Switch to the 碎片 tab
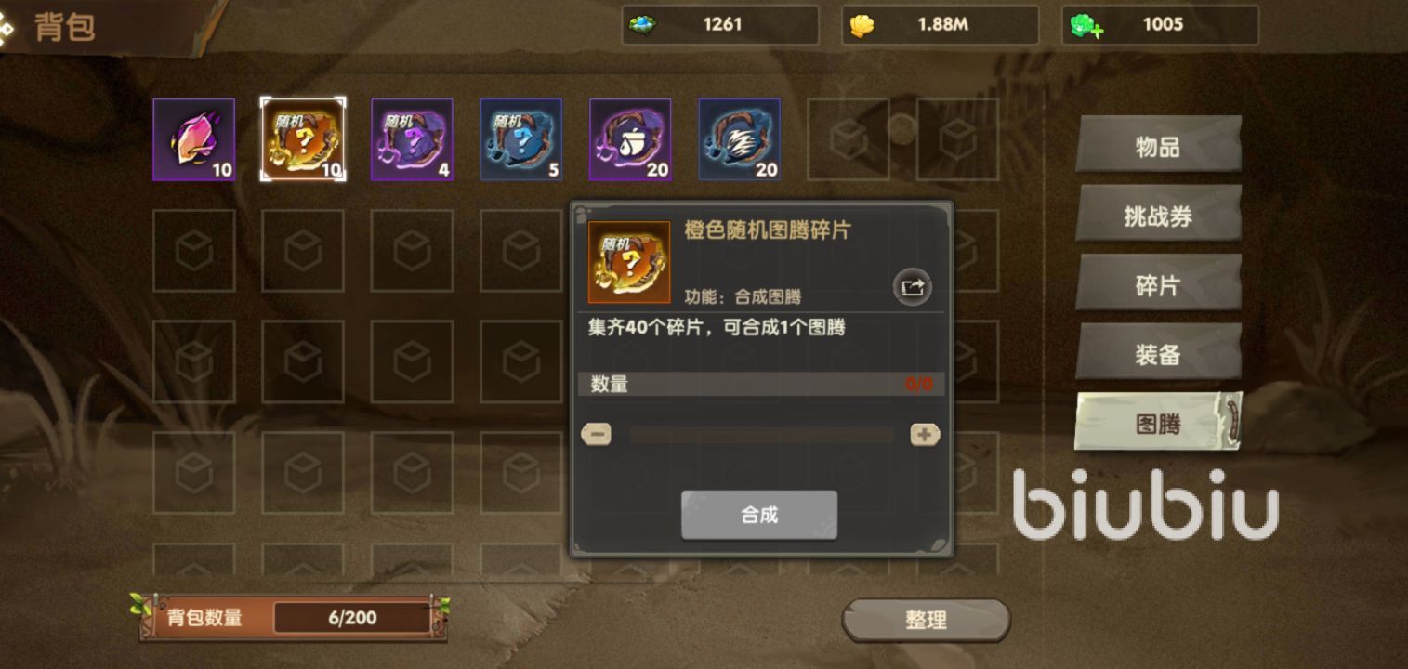The width and height of the screenshot is (1408, 669). coord(1158,285)
